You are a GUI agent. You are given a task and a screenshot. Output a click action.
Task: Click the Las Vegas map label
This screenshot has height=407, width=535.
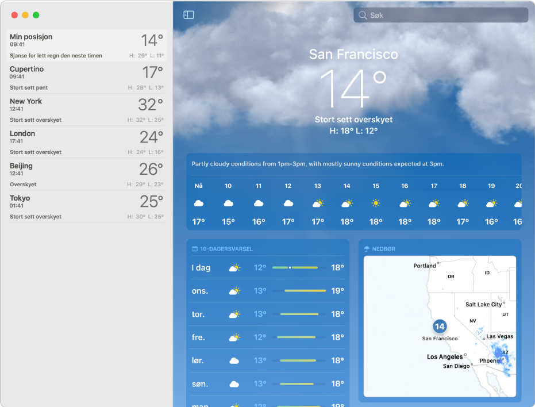[499, 336]
